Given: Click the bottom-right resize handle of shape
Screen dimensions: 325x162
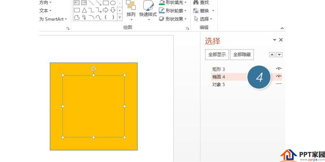Looking at the screenshot, I should 125,137.
